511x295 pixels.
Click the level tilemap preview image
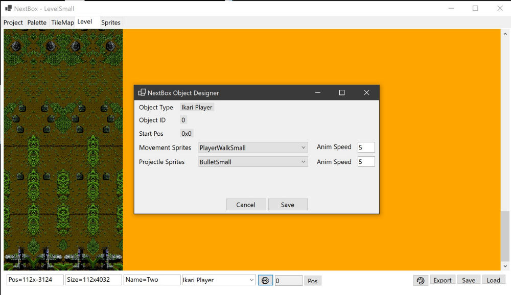tap(63, 150)
